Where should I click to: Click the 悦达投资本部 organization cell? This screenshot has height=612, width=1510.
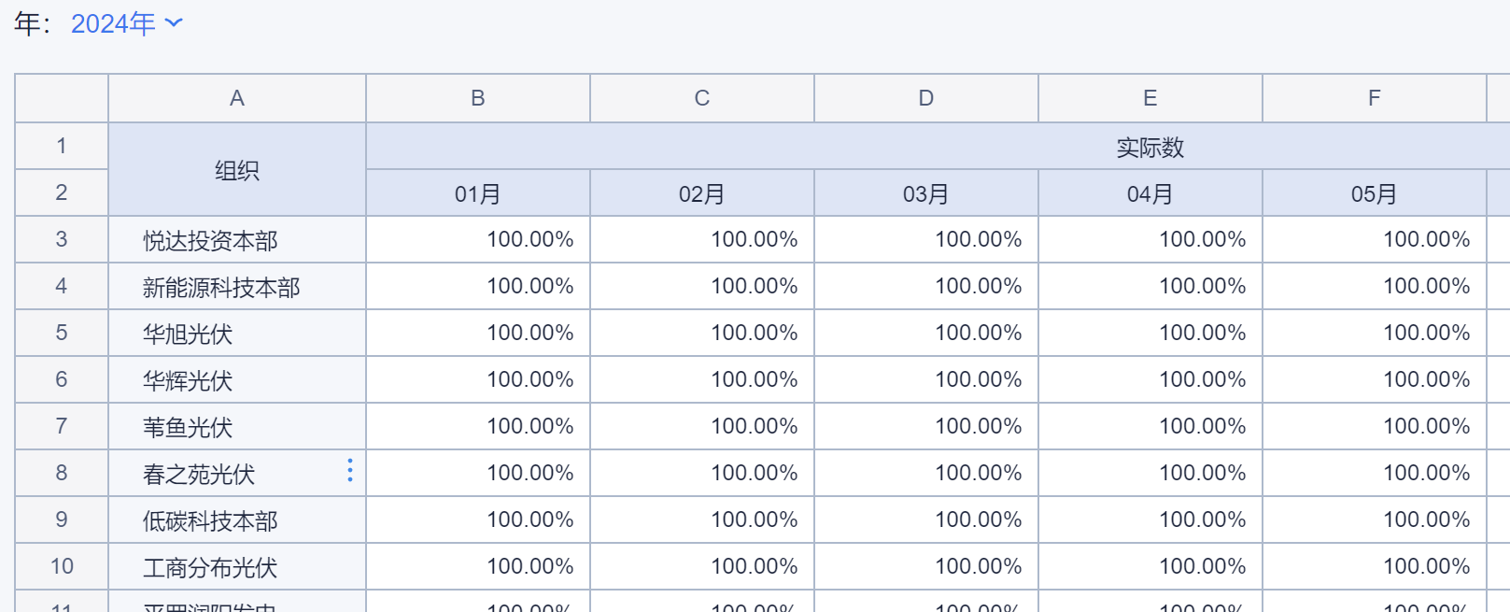pyautogui.click(x=211, y=241)
